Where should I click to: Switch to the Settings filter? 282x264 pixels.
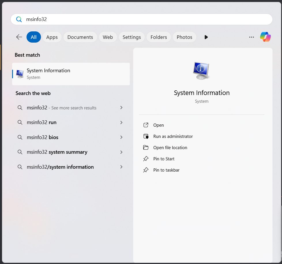pos(132,37)
